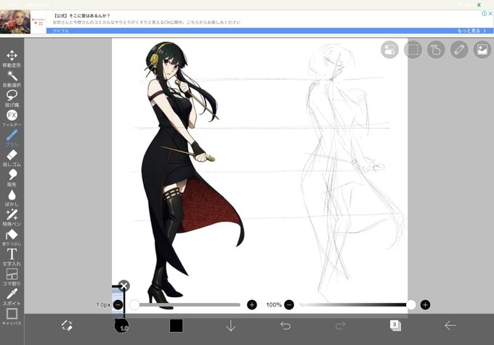Image resolution: width=494 pixels, height=345 pixels.
Task: Open the ad thumbnail image
Action: click(15, 22)
